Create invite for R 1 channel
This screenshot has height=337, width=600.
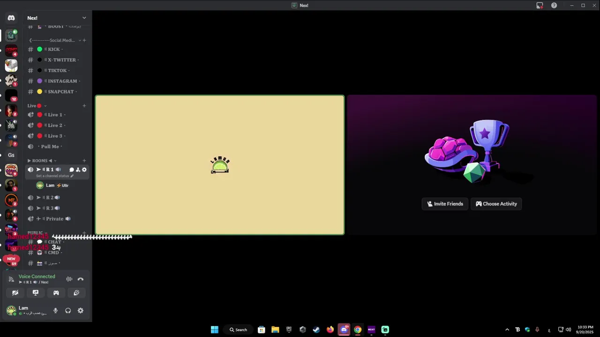coord(78,169)
